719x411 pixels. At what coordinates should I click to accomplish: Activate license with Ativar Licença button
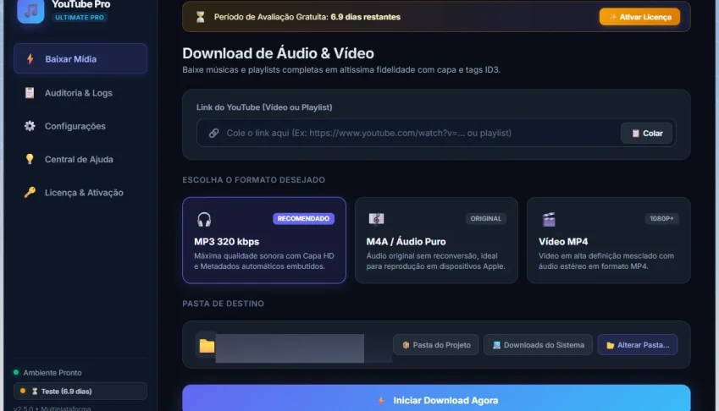[639, 17]
